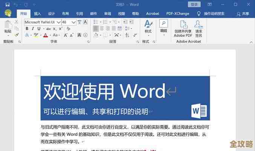
Task: Click the Text Effects glowing A icon
Action: tap(27, 35)
